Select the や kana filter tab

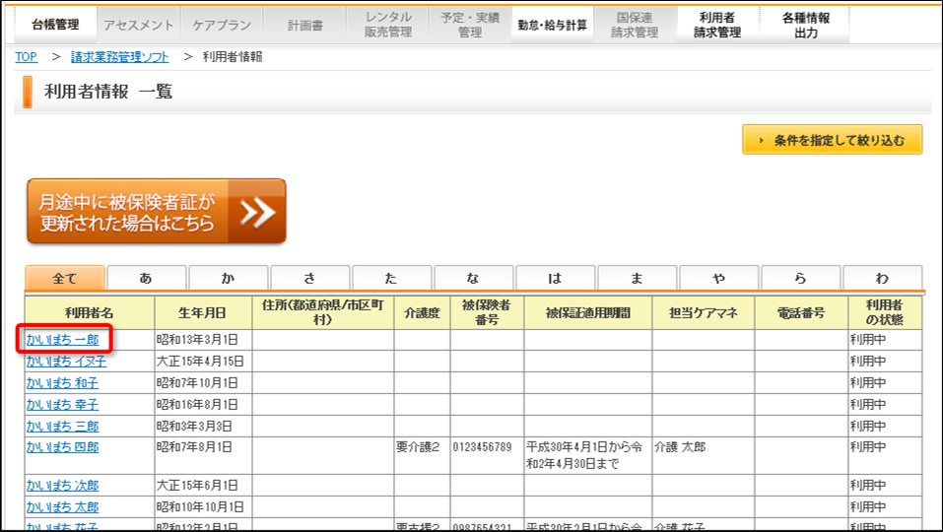coord(718,278)
